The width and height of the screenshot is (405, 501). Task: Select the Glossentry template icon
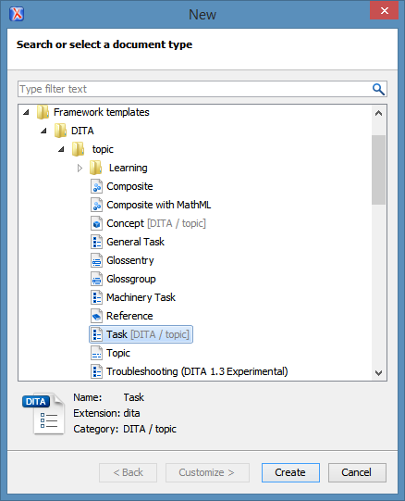(x=96, y=260)
